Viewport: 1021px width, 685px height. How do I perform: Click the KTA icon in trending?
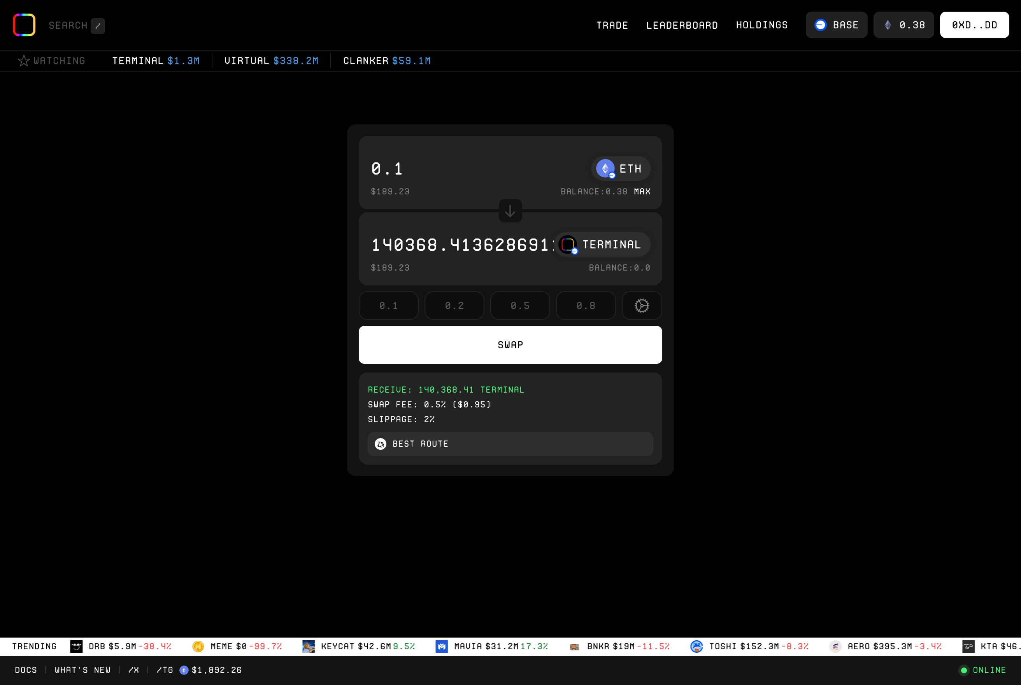click(x=968, y=647)
